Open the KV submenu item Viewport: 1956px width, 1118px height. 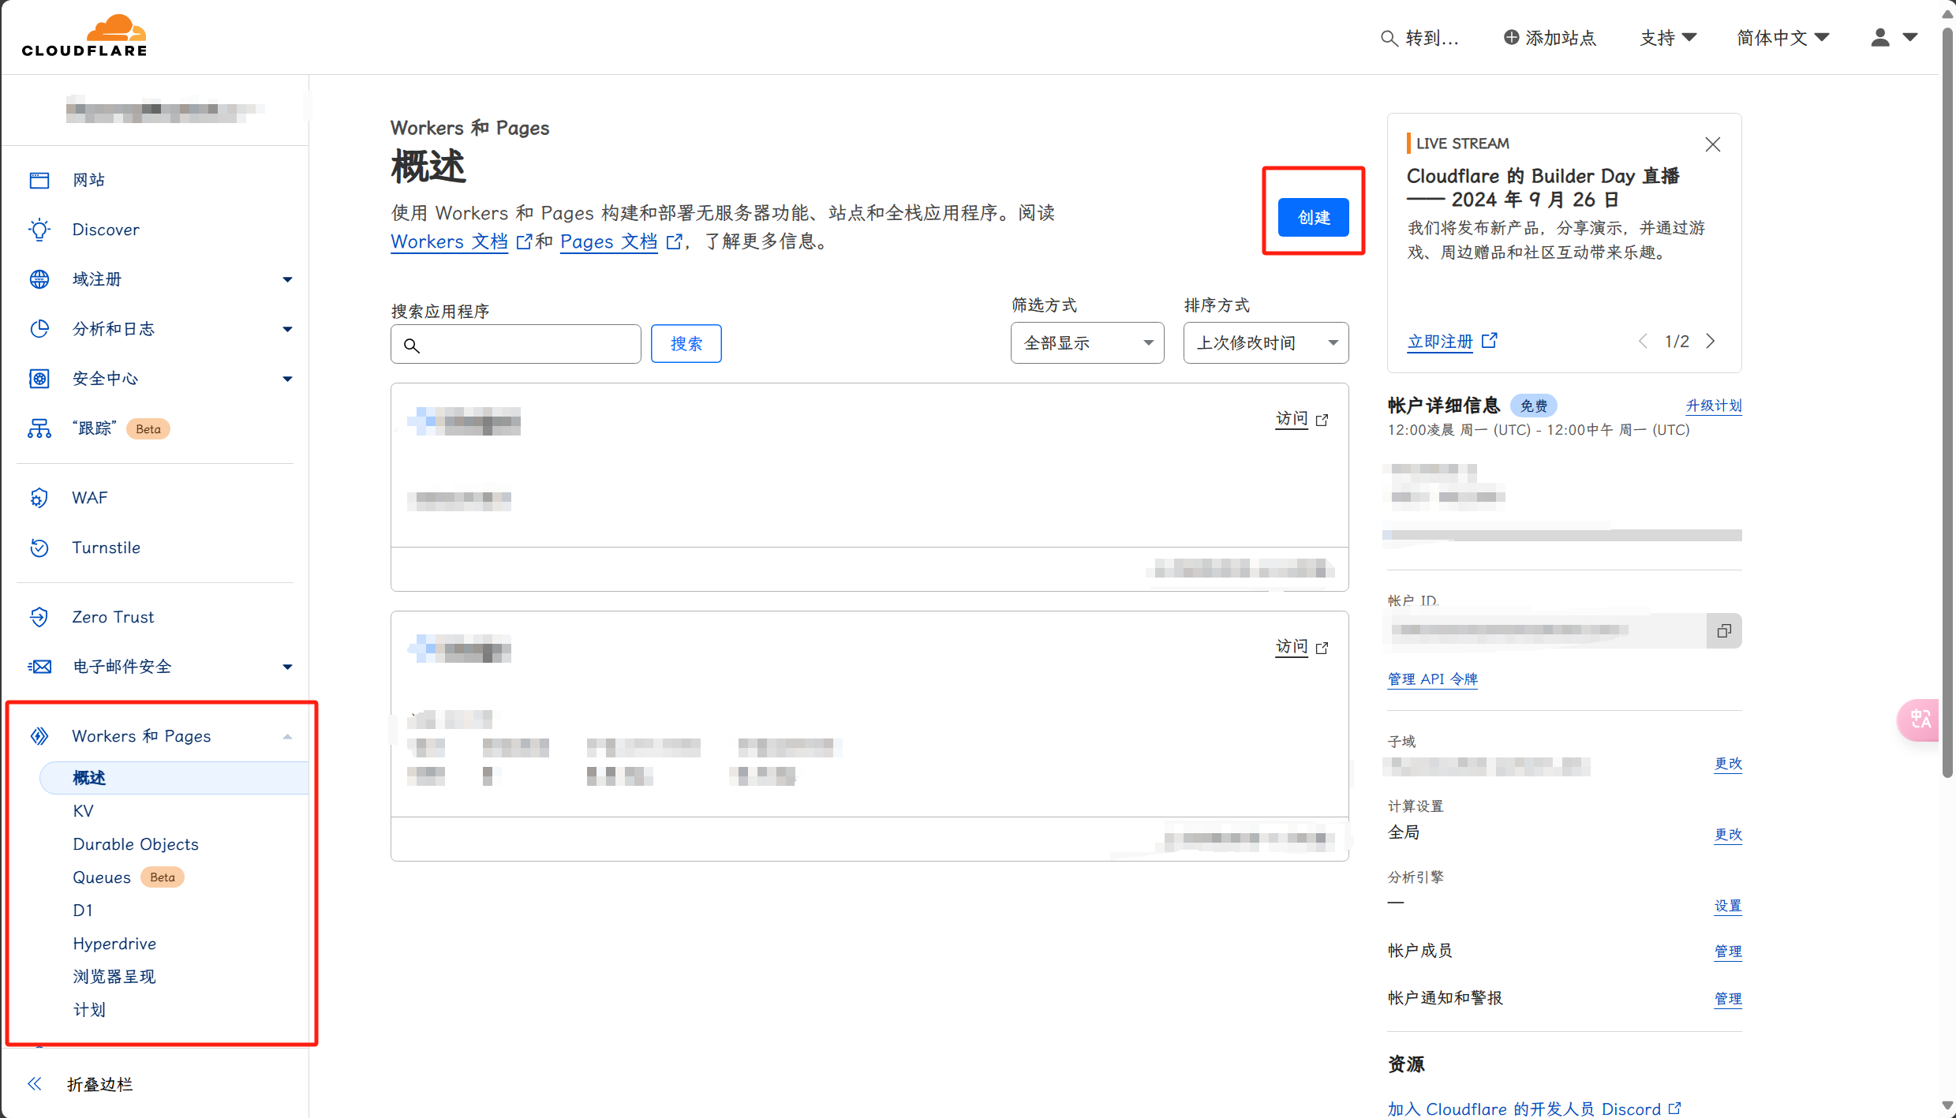point(83,811)
